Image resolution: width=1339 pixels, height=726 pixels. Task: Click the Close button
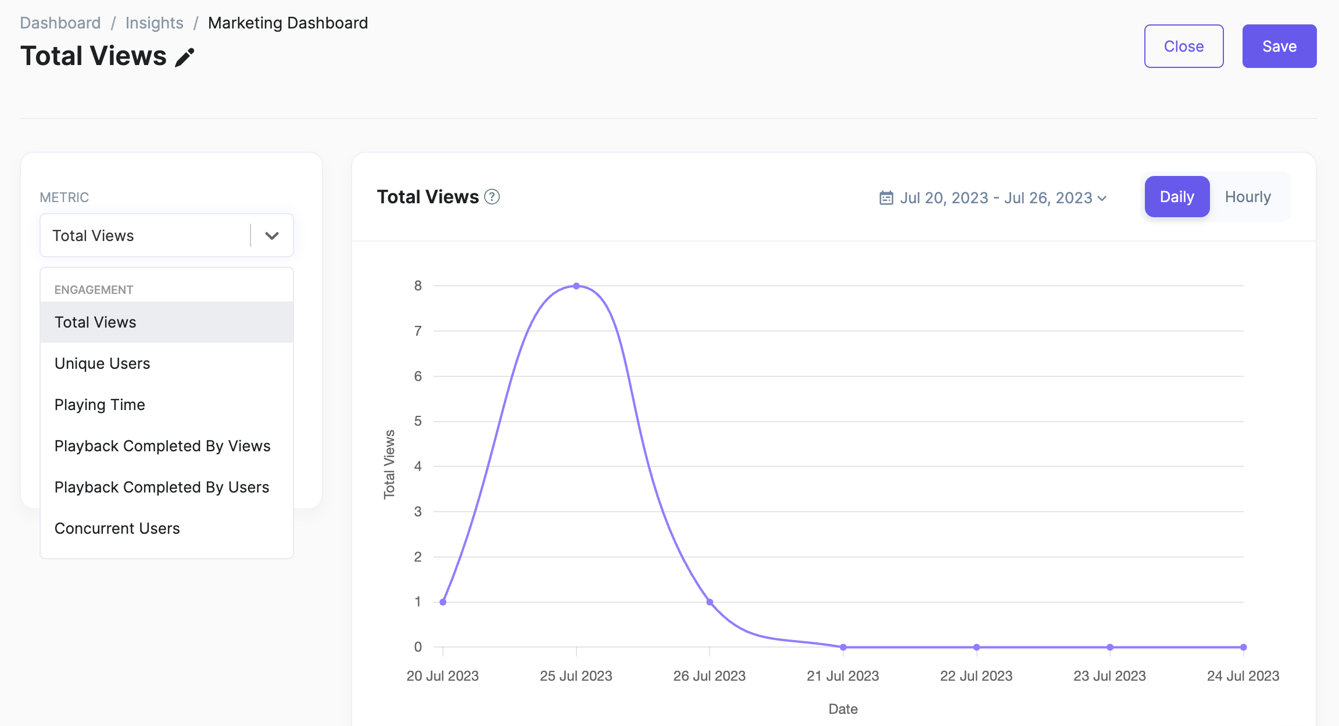coord(1183,46)
